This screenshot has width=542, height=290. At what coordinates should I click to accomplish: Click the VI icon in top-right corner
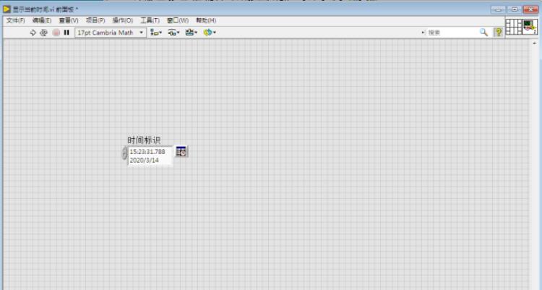[x=530, y=27]
